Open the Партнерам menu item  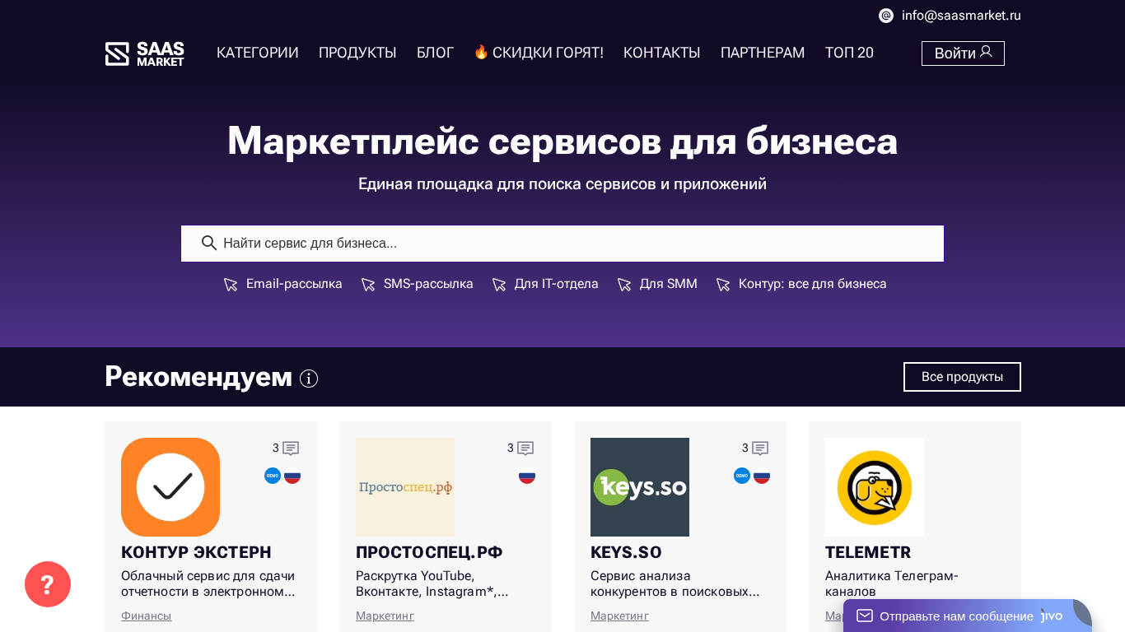click(x=763, y=53)
